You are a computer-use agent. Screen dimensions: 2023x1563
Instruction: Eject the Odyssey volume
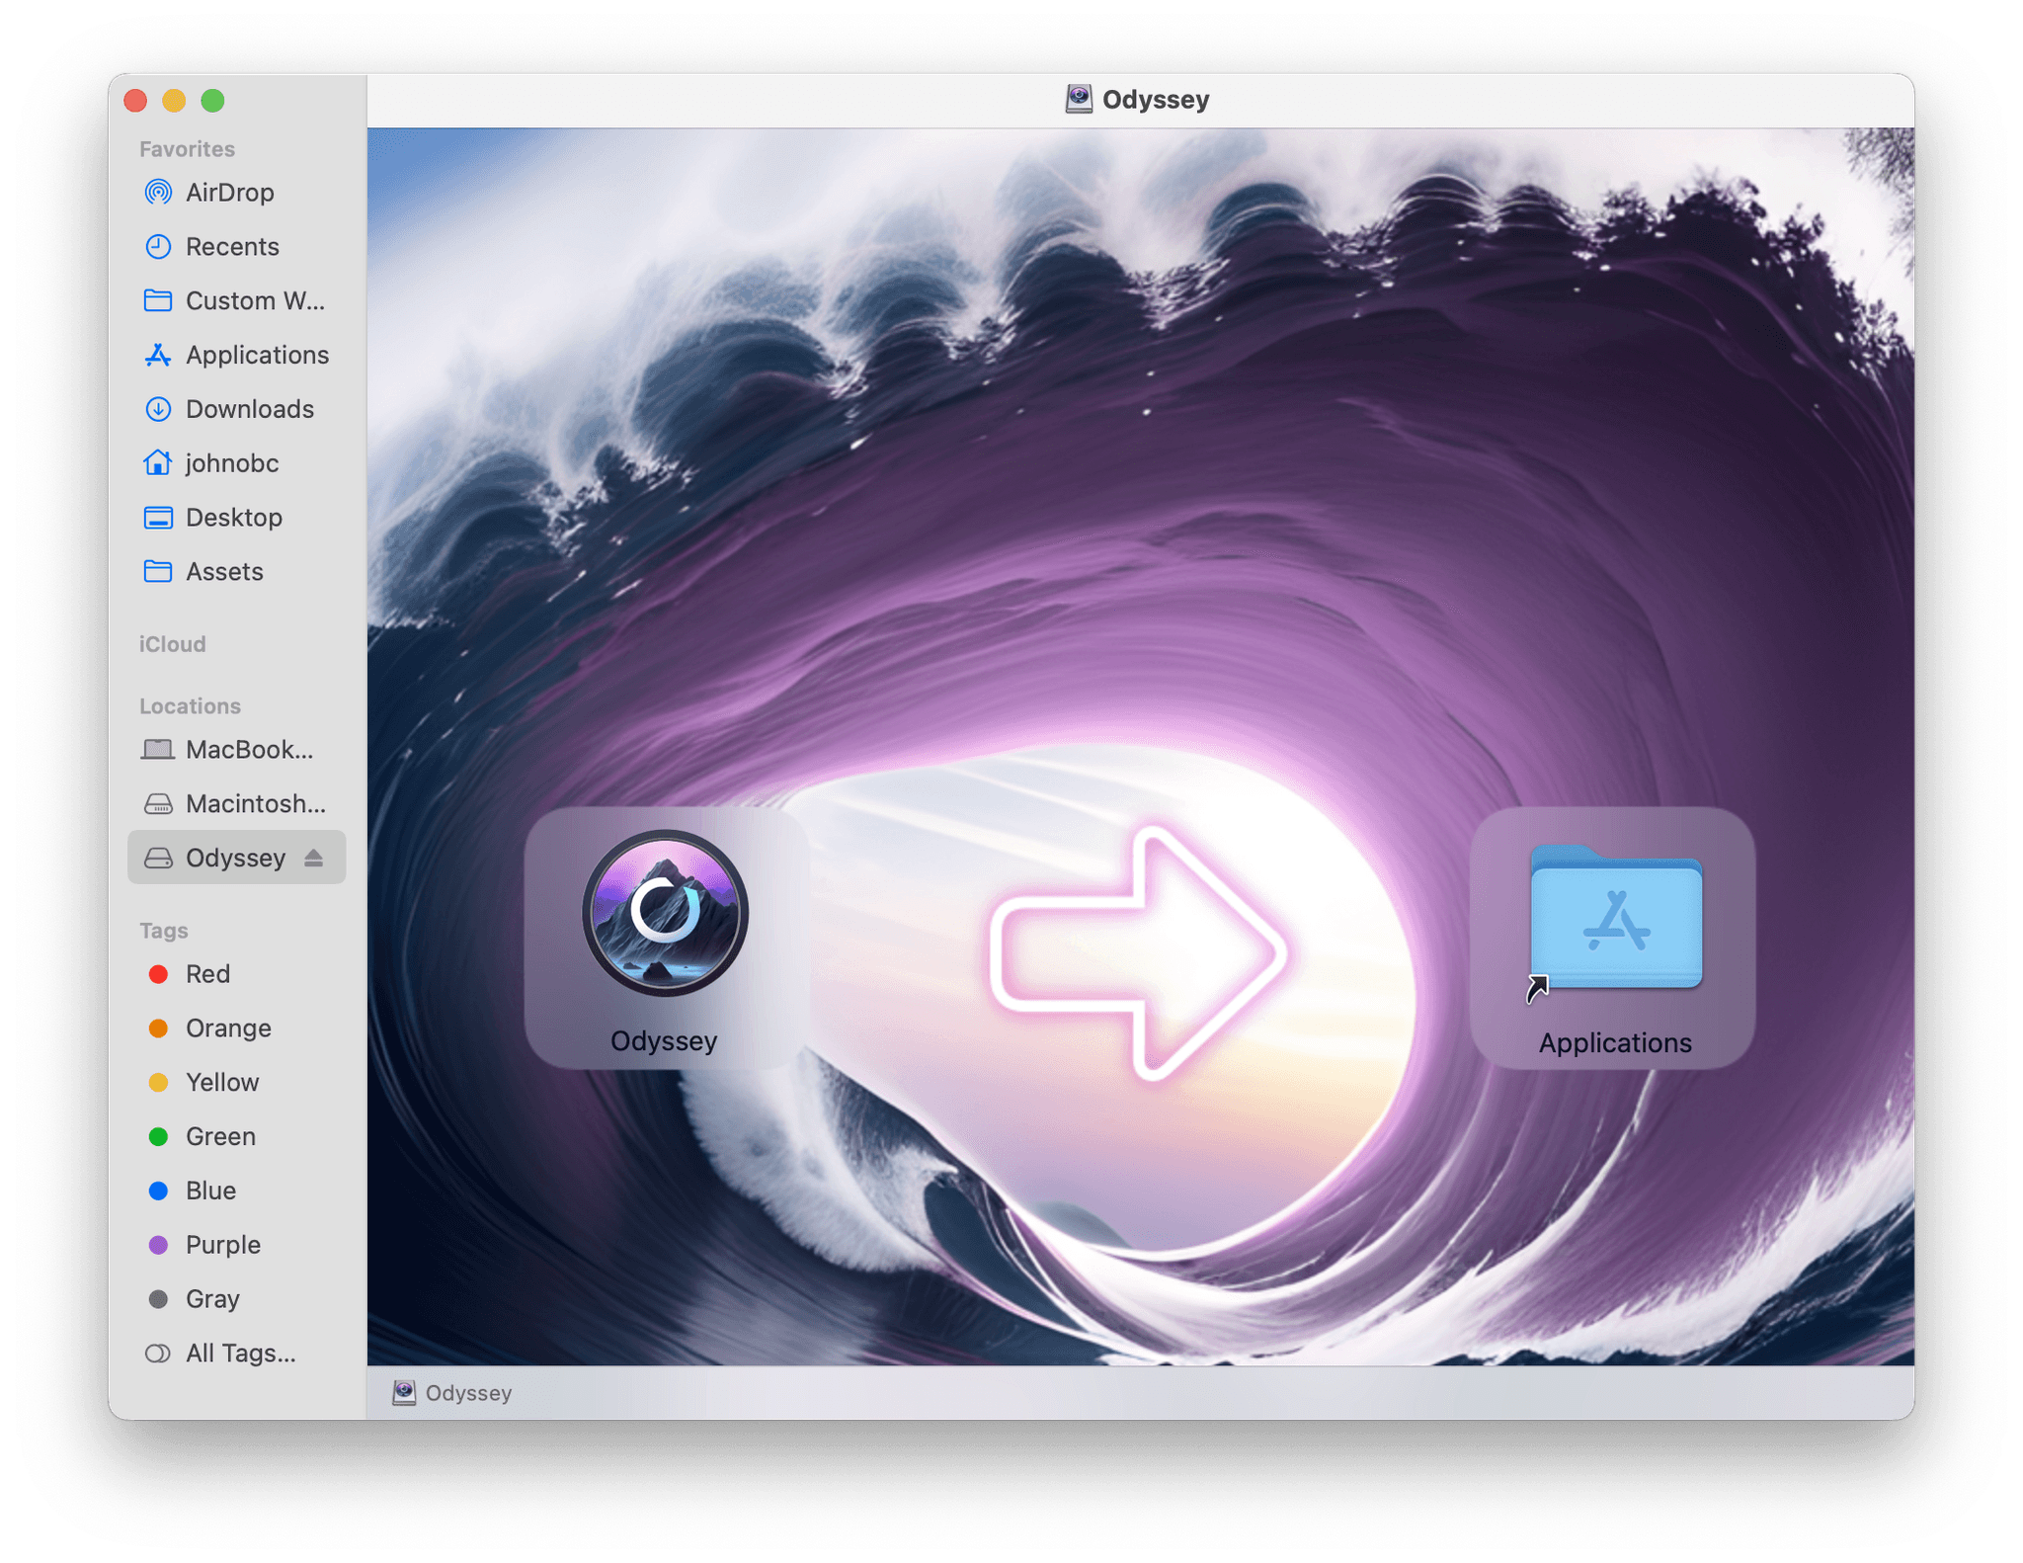pos(314,858)
